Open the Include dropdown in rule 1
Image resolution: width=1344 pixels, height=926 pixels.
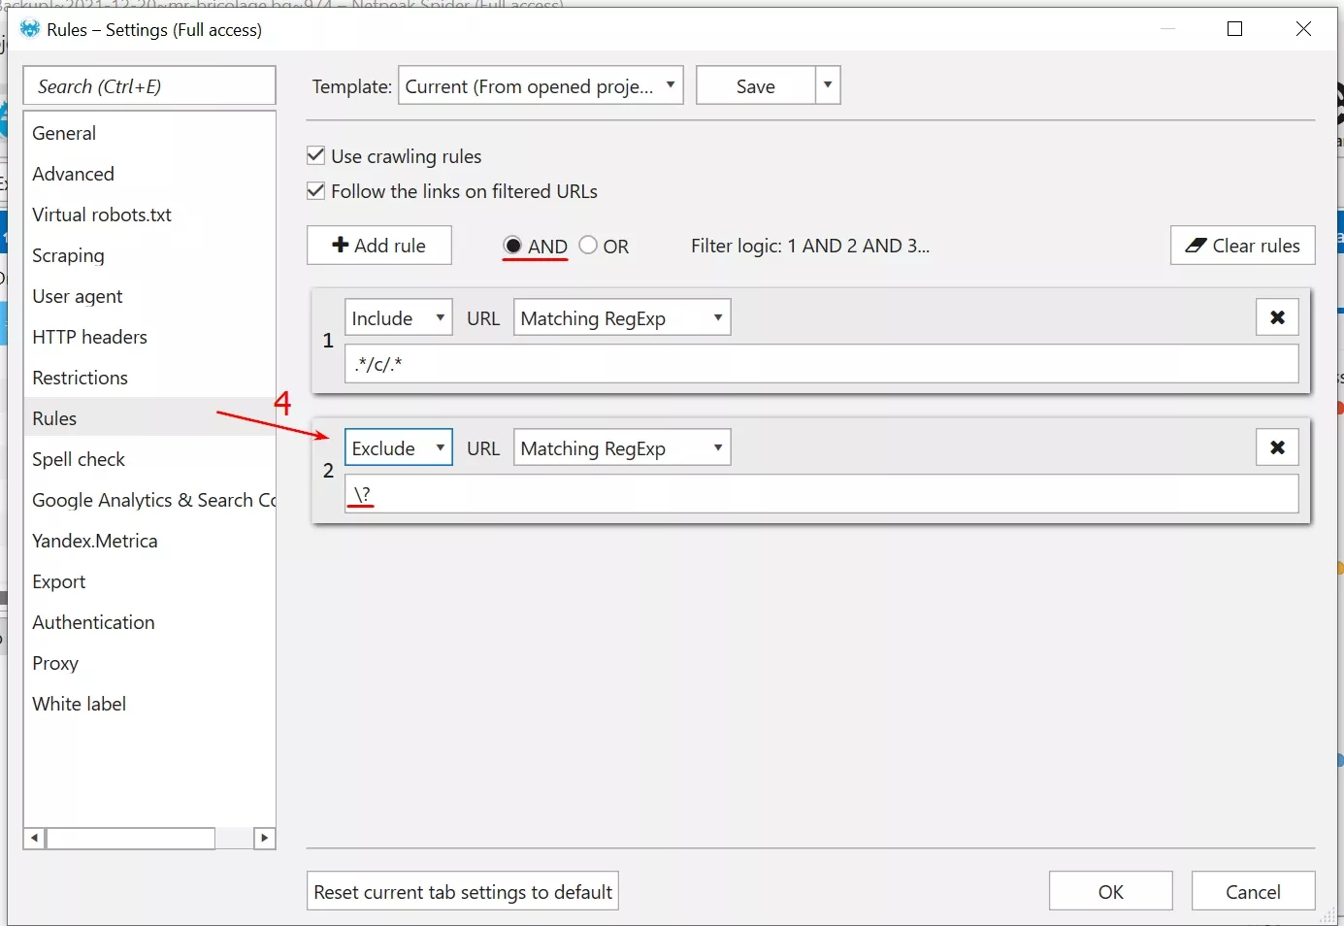399,317
